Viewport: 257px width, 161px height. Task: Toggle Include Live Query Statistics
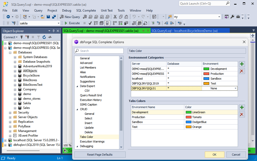121,23
